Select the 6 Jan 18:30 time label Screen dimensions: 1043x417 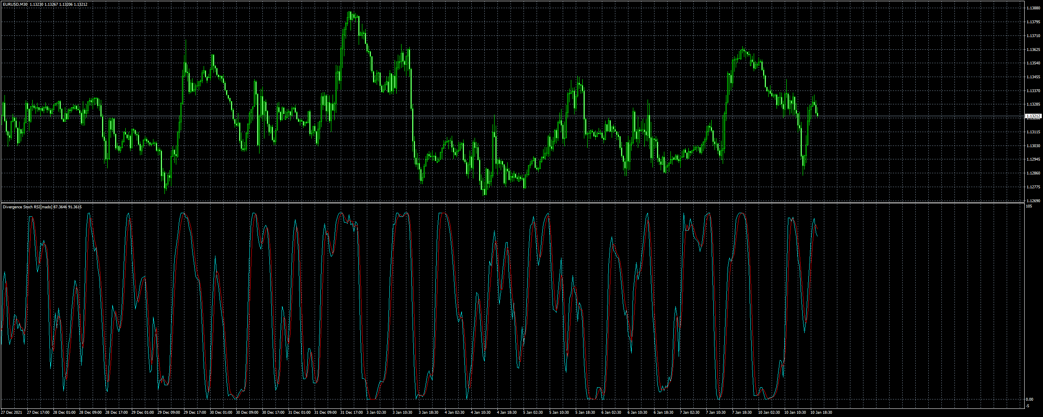click(x=664, y=413)
